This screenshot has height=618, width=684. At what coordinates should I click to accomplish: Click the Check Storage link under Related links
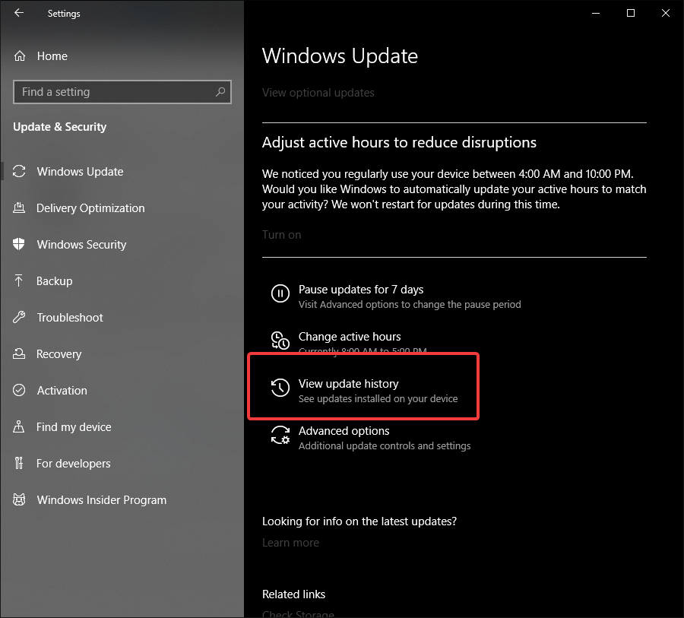tap(298, 614)
